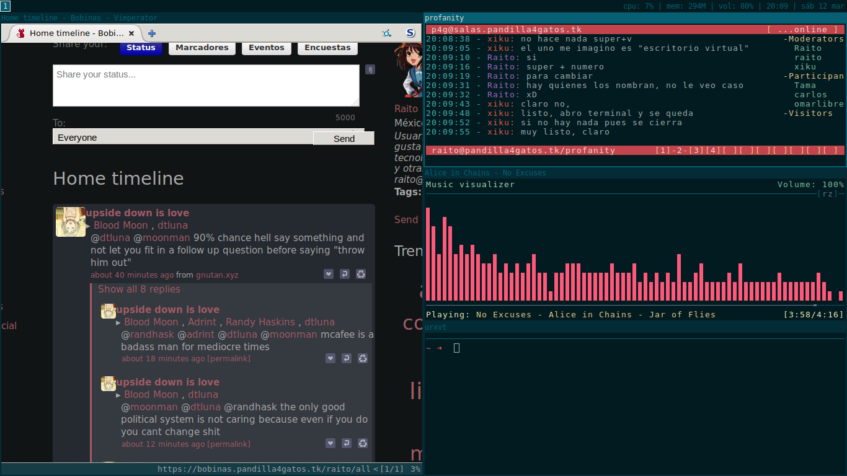Choose the Encuestas tab

click(327, 48)
